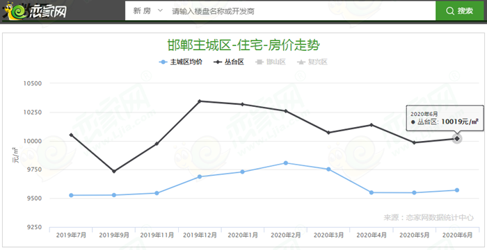Open the 恋家网 logo link

[x=35, y=11]
